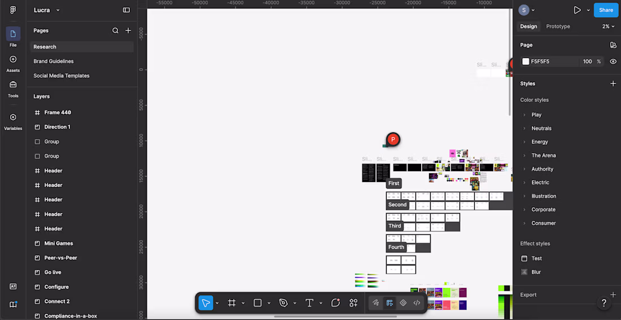Switch to Dev Mode code icon
Image resolution: width=621 pixels, height=320 pixels.
[x=417, y=303]
